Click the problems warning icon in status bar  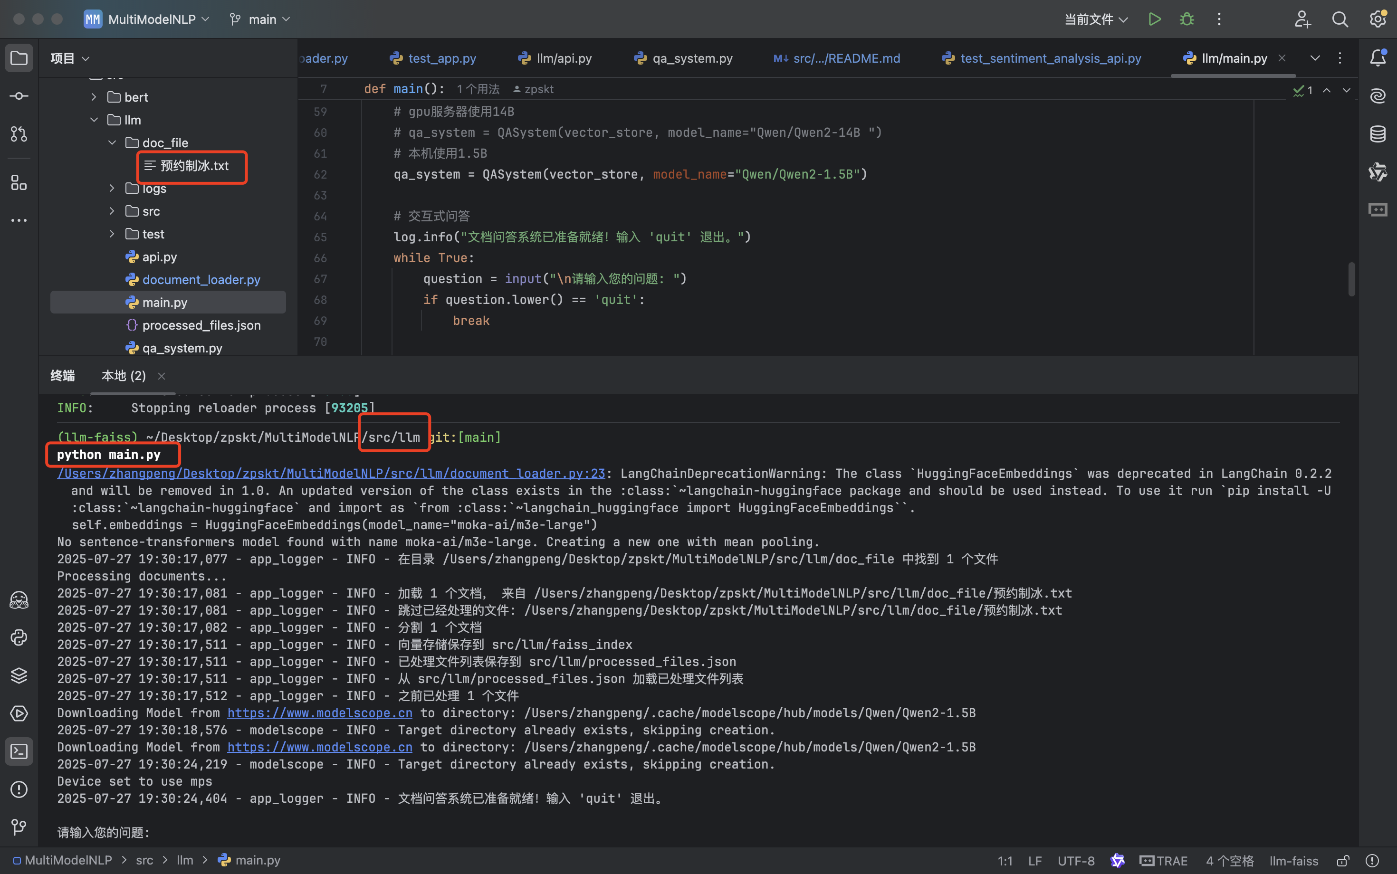pyautogui.click(x=1373, y=861)
